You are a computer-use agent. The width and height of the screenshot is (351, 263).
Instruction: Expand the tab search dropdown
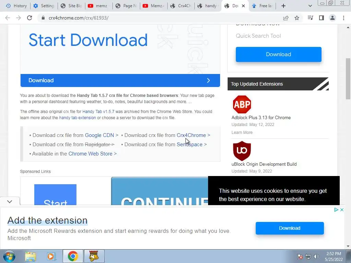[310, 6]
